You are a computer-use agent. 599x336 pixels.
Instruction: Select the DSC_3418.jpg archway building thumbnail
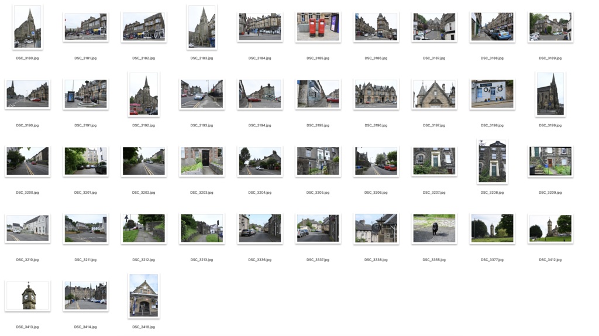coord(144,296)
